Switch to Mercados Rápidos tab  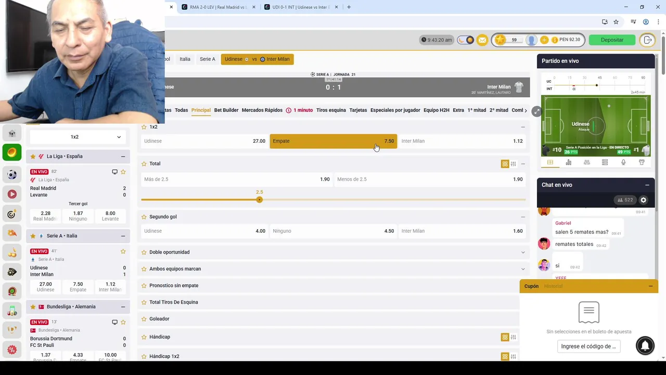click(x=262, y=110)
